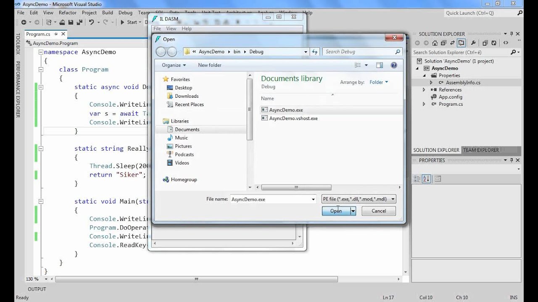This screenshot has width=538, height=302.
Task: Click the help icon in Open dialog
Action: pos(394,65)
